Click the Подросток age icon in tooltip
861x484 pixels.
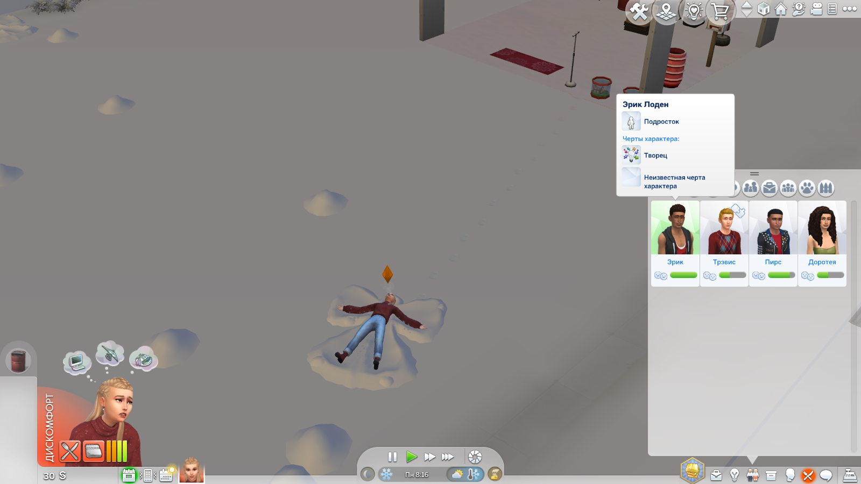631,121
